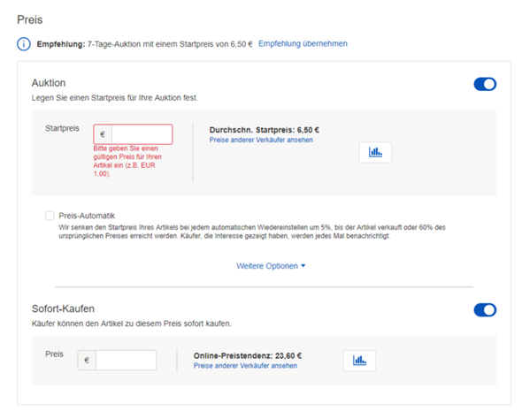Turn off the Auktion toggle switch
522x411 pixels.
tap(485, 84)
